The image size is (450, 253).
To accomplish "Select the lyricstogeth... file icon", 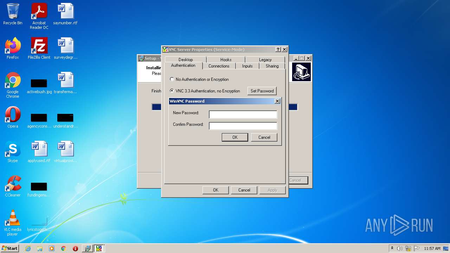I will pos(39,224).
